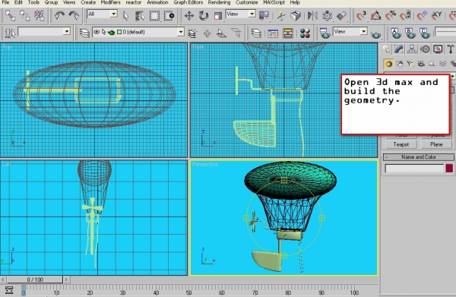Switch to the Display command panel tab

click(438, 49)
